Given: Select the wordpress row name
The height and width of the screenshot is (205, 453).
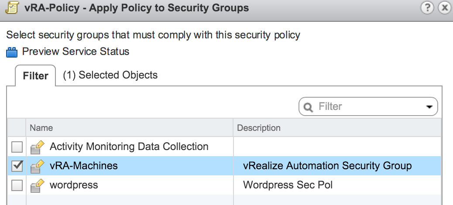Looking at the screenshot, I should (74, 185).
